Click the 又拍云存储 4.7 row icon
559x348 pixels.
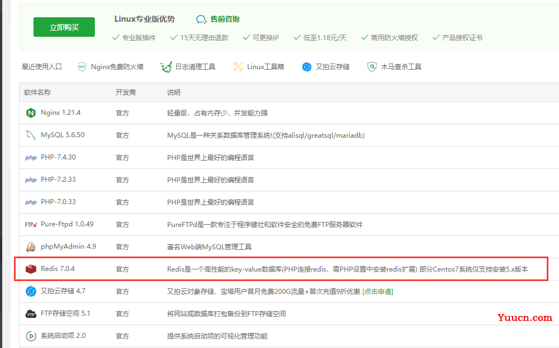coord(31,291)
